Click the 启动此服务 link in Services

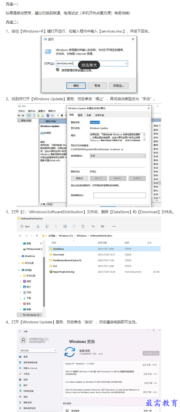[x=45, y=133]
